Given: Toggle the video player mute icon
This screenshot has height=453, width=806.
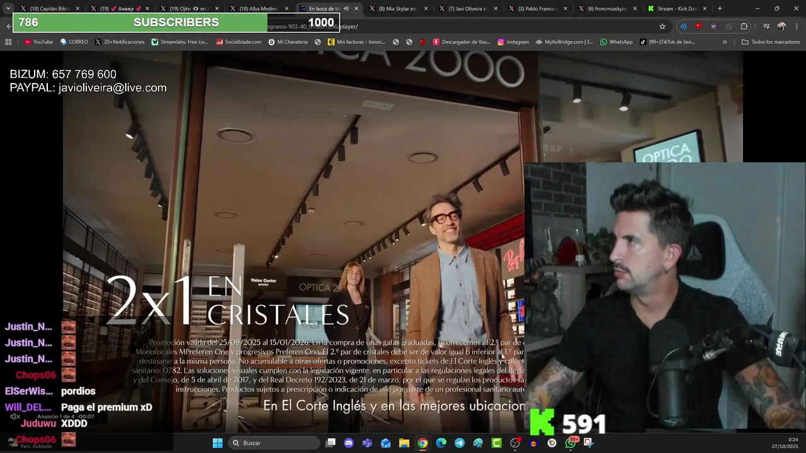Looking at the screenshot, I should [x=15, y=417].
